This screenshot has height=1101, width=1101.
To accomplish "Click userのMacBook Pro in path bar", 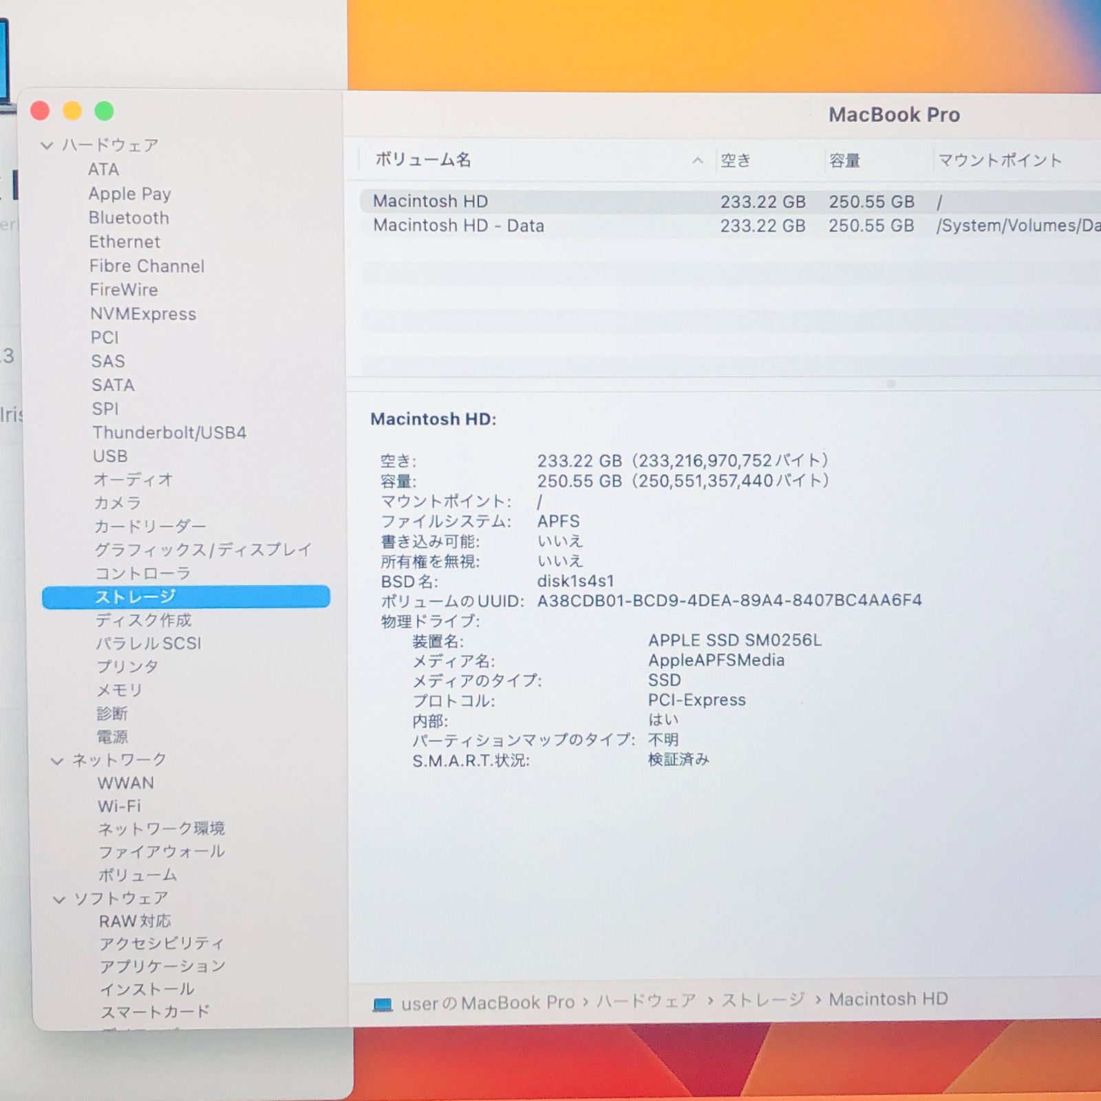I will pos(488,1003).
